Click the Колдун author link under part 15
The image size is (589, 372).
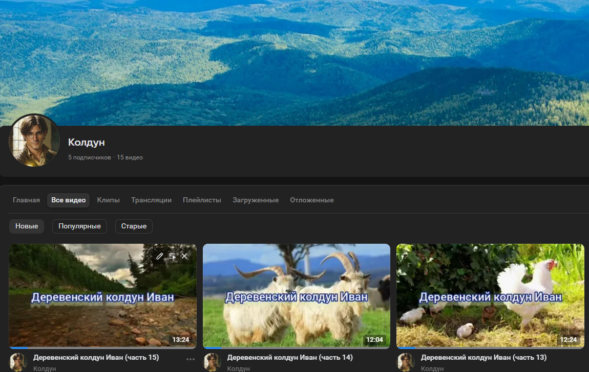pos(45,368)
